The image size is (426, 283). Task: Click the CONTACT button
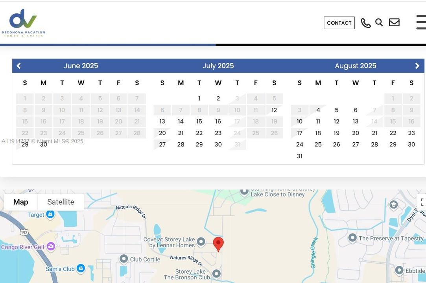coord(339,23)
